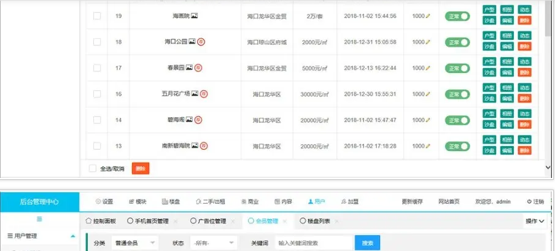The height and width of the screenshot is (251, 555).
Task: Toggle the 正常 status switch for row 16
Action: [x=457, y=94]
